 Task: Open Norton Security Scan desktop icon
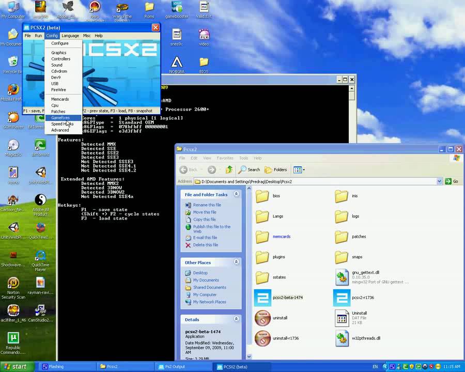[13, 288]
